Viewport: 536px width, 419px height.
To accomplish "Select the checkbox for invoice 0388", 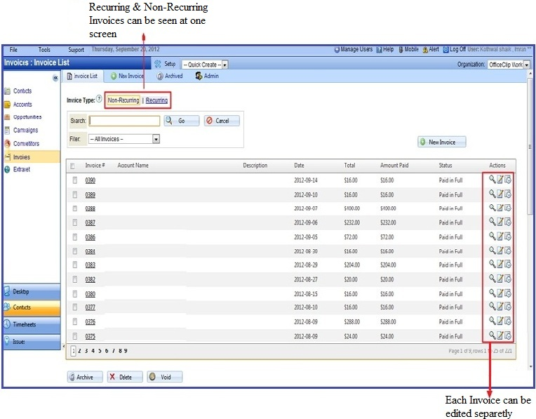I will click(x=75, y=208).
